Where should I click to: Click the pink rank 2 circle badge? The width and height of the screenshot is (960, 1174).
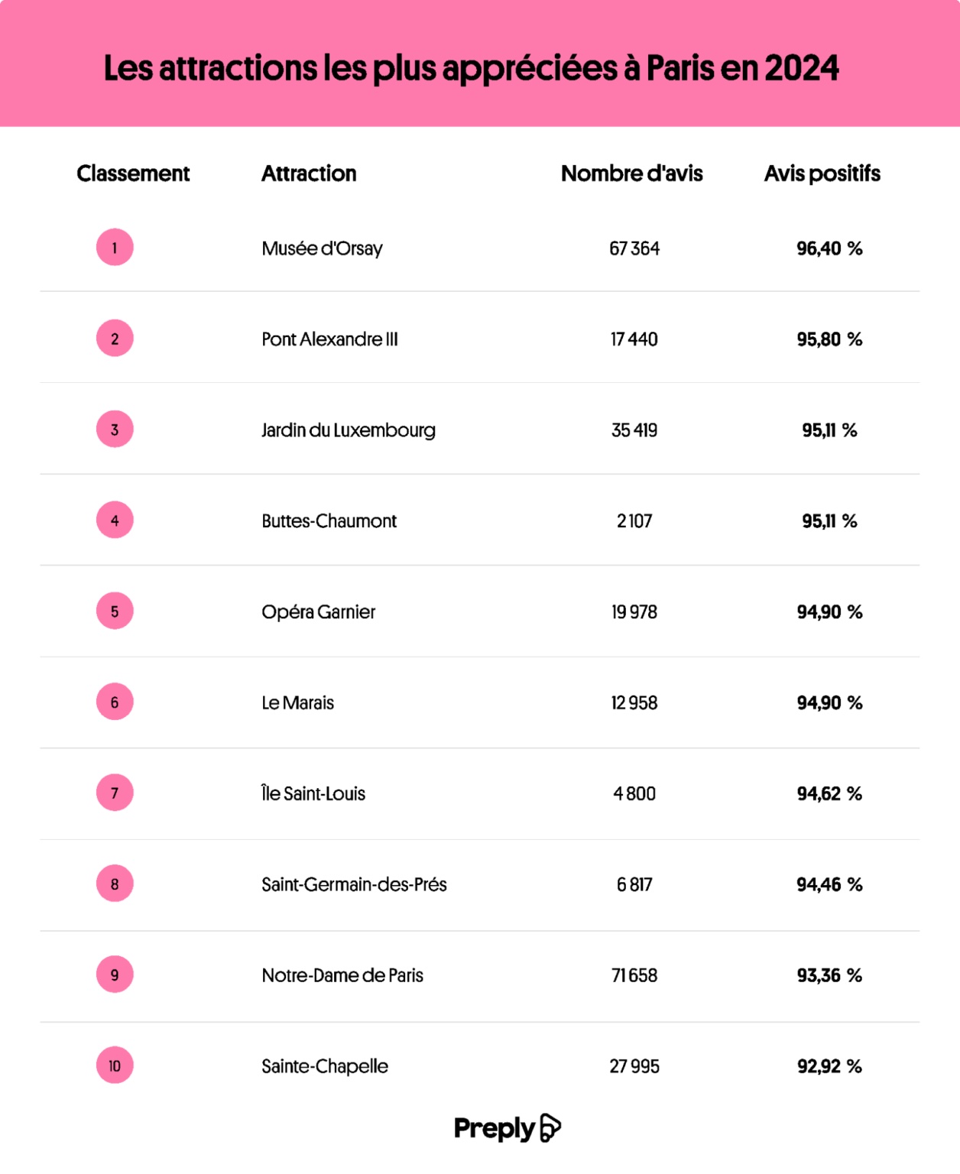click(x=115, y=339)
